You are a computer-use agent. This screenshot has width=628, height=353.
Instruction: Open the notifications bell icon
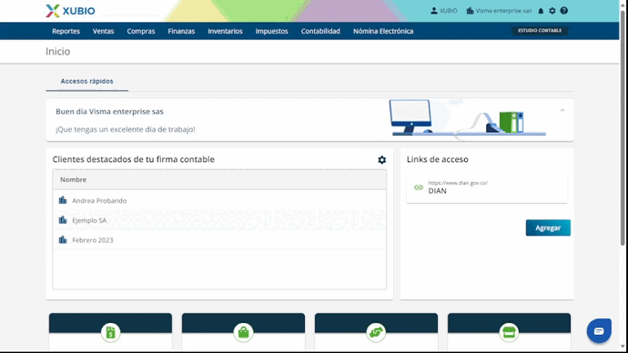pyautogui.click(x=541, y=11)
